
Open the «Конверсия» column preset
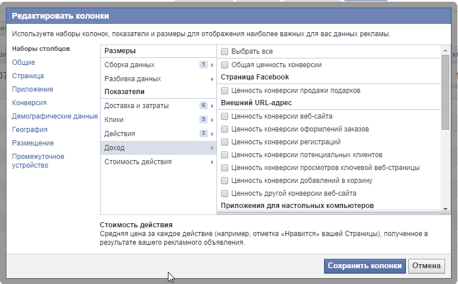[29, 103]
